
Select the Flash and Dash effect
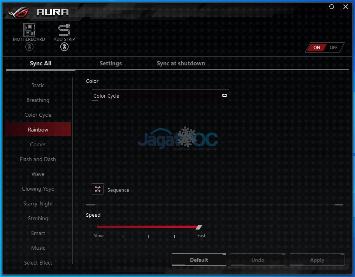pyautogui.click(x=38, y=159)
